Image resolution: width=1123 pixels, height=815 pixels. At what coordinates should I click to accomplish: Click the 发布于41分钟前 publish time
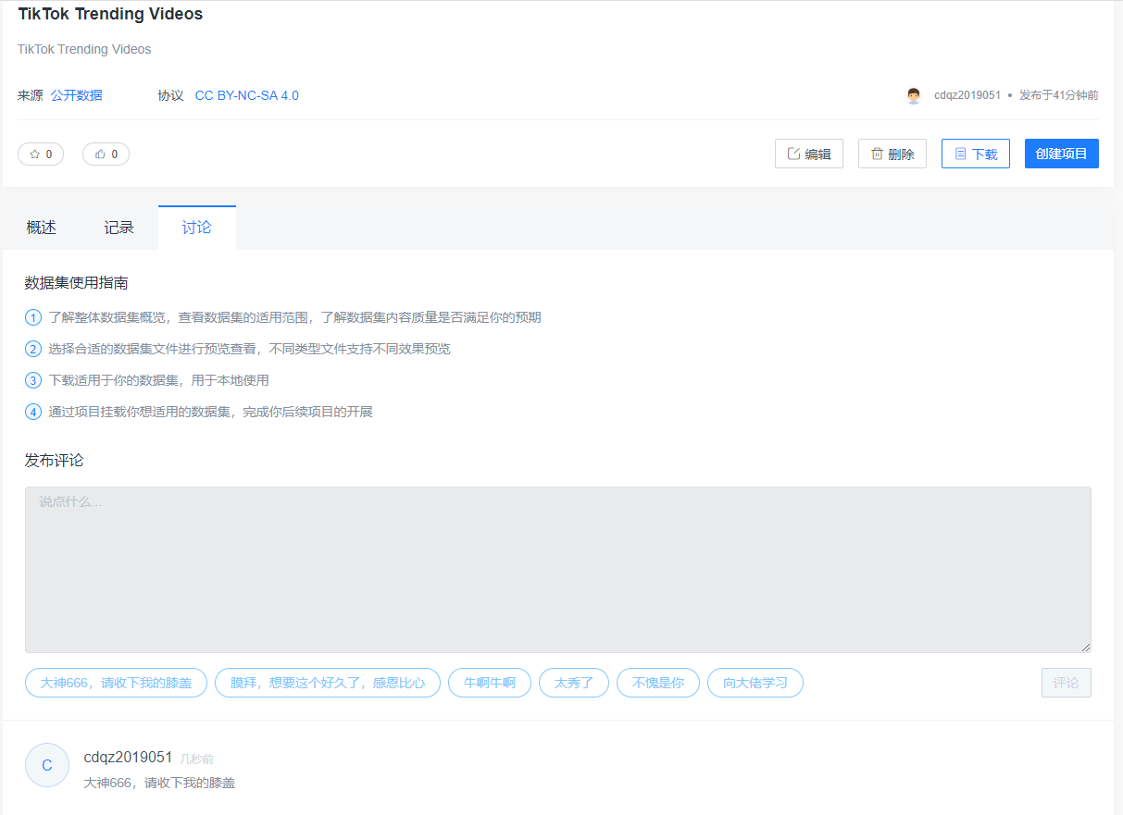coord(1058,95)
